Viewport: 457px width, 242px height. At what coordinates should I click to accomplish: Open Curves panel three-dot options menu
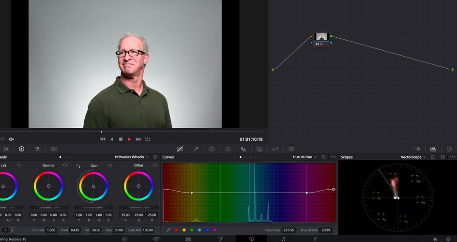point(334,157)
